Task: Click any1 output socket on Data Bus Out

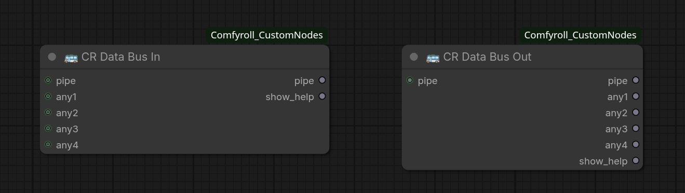Action: (636, 96)
